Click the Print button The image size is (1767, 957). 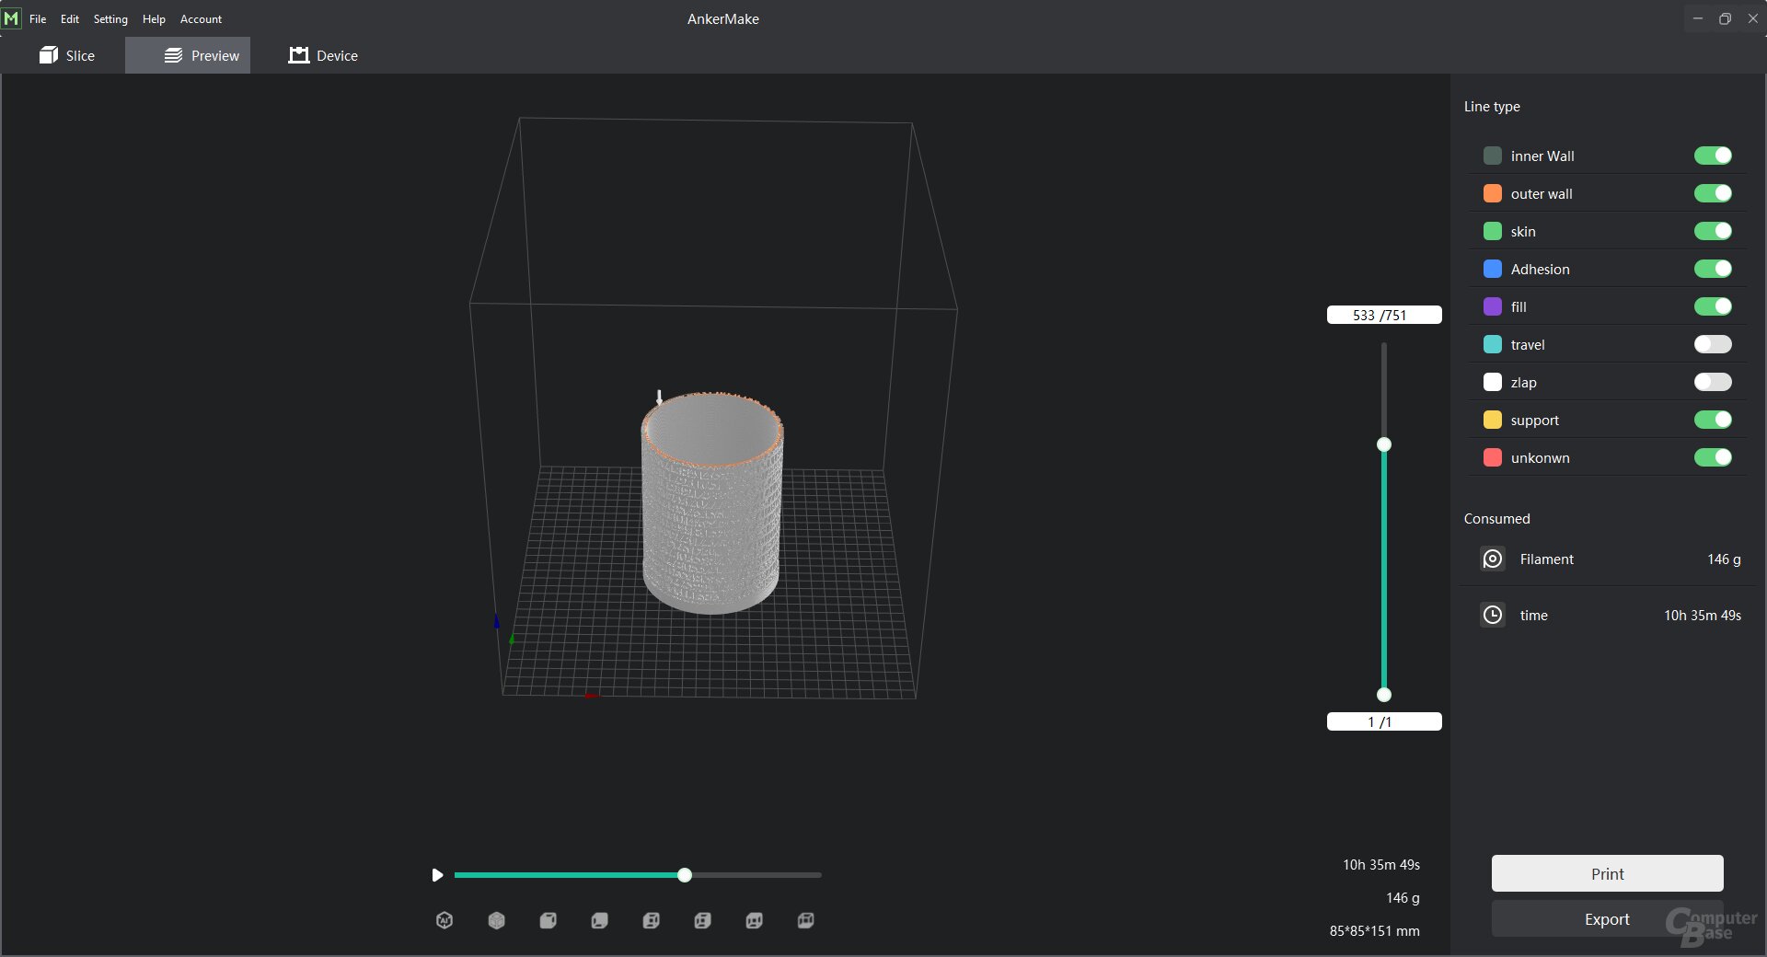[x=1607, y=873]
